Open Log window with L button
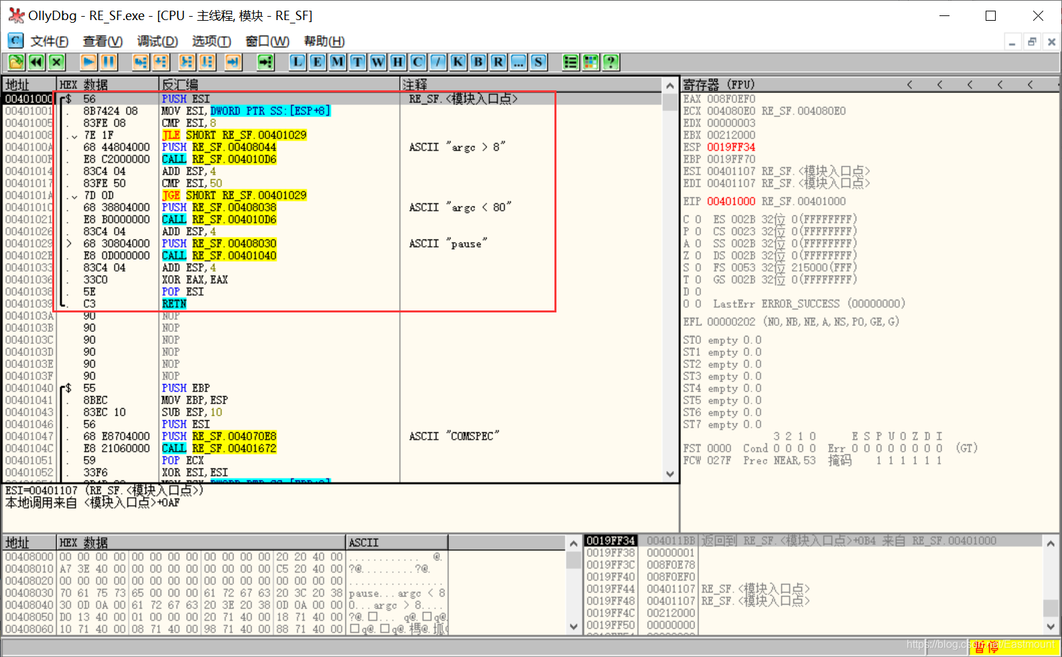 (297, 62)
